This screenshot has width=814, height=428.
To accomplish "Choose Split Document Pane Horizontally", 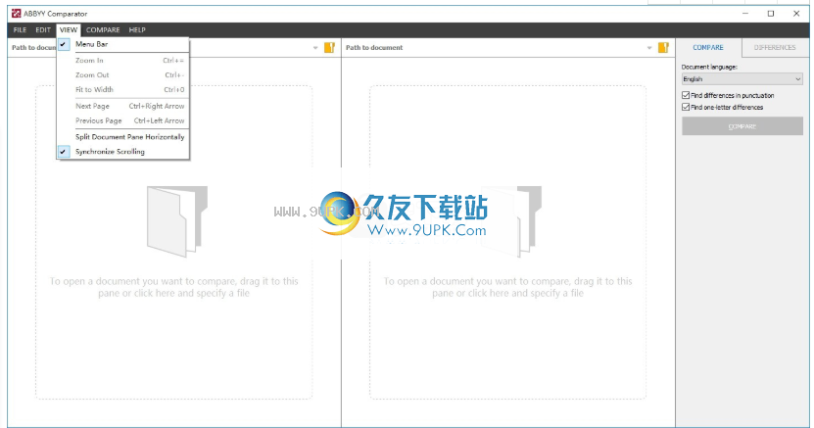I will click(x=123, y=137).
